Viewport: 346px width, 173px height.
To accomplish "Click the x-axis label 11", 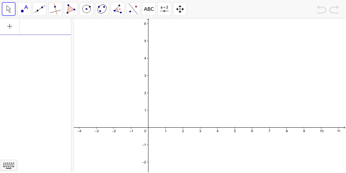I will coord(339,131).
